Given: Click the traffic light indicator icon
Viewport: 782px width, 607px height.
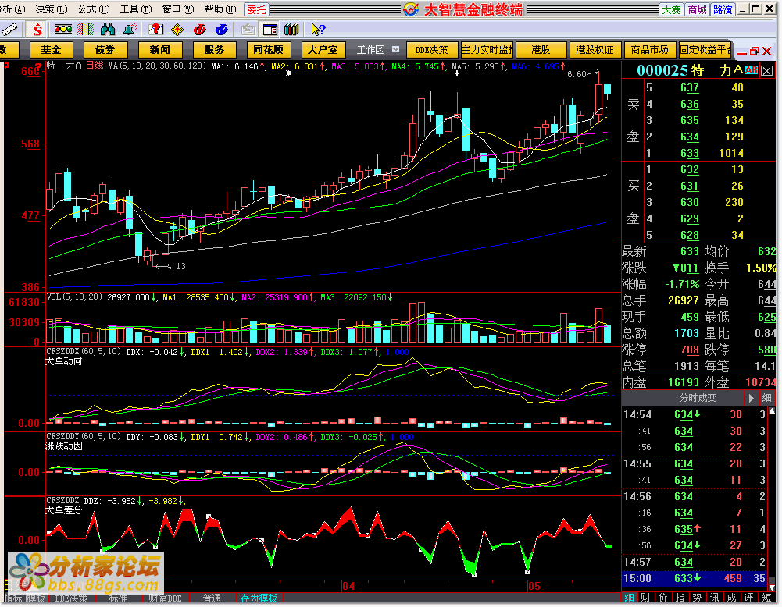Looking at the screenshot, I should [x=63, y=30].
